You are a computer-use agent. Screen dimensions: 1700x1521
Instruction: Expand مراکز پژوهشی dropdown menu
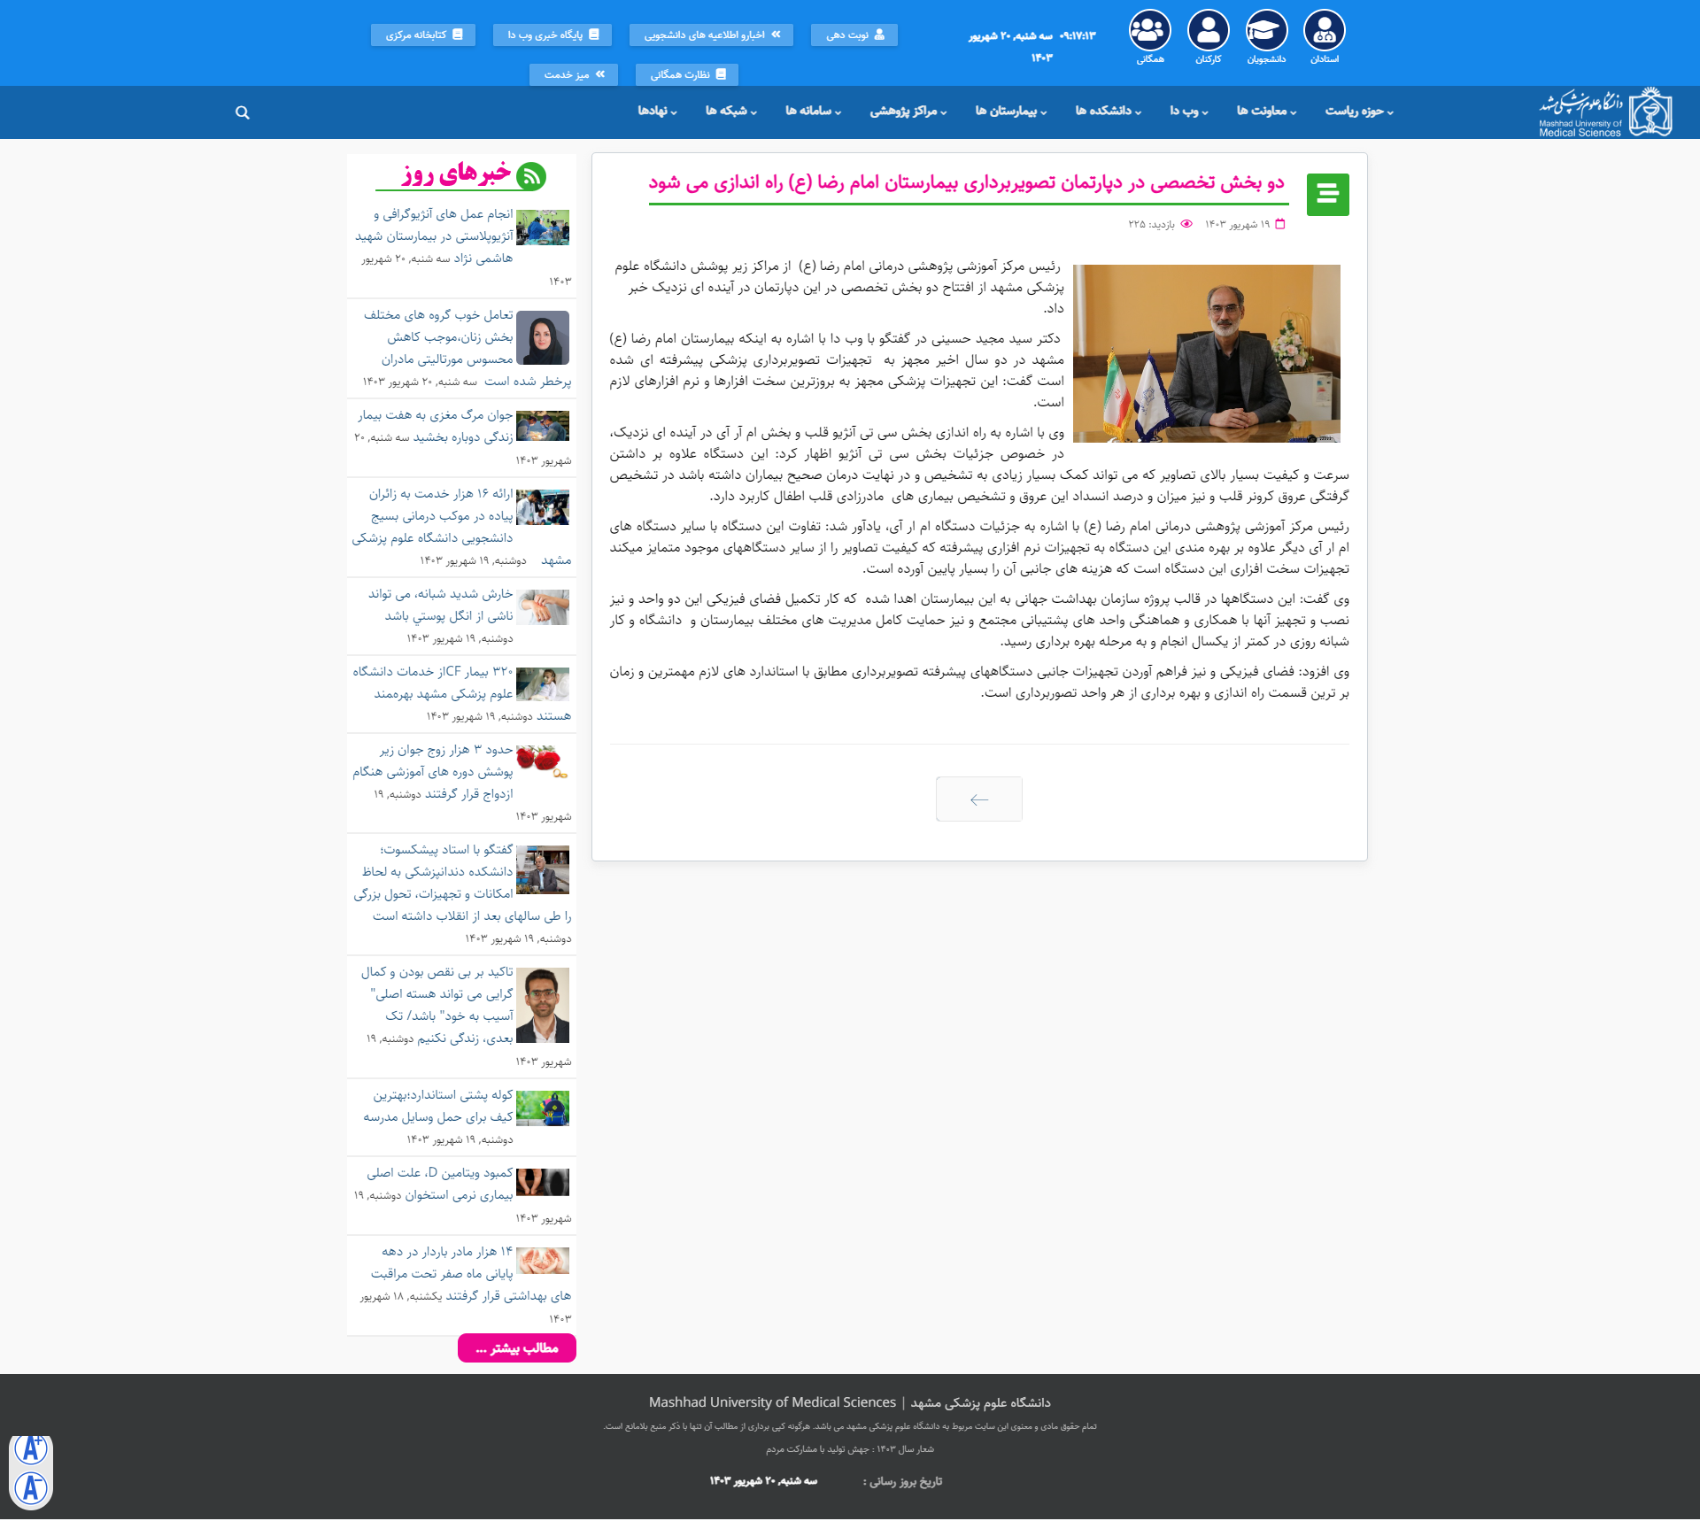[x=908, y=112]
